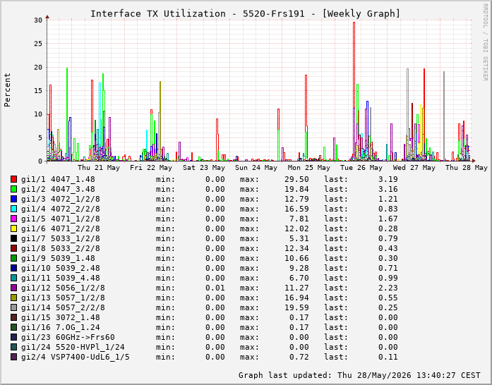Click the blue gi1/3 legend swatch

(13, 199)
